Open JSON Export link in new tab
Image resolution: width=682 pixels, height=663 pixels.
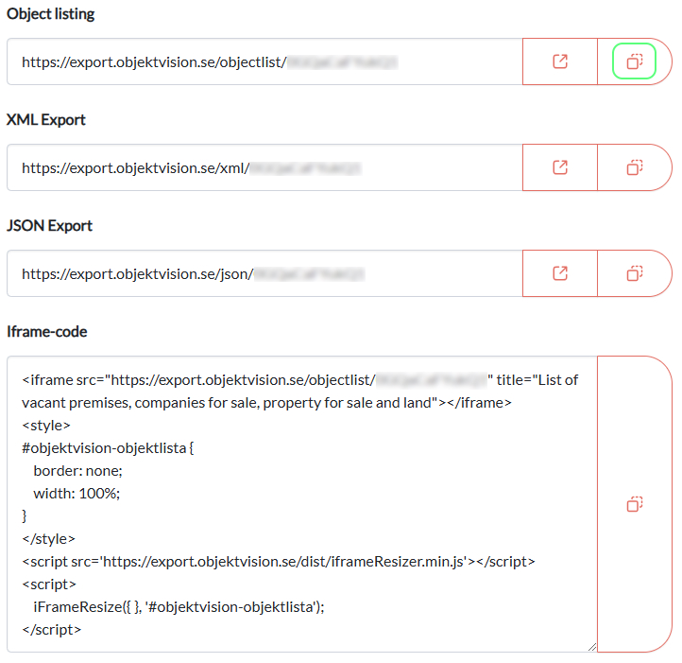coord(560,273)
